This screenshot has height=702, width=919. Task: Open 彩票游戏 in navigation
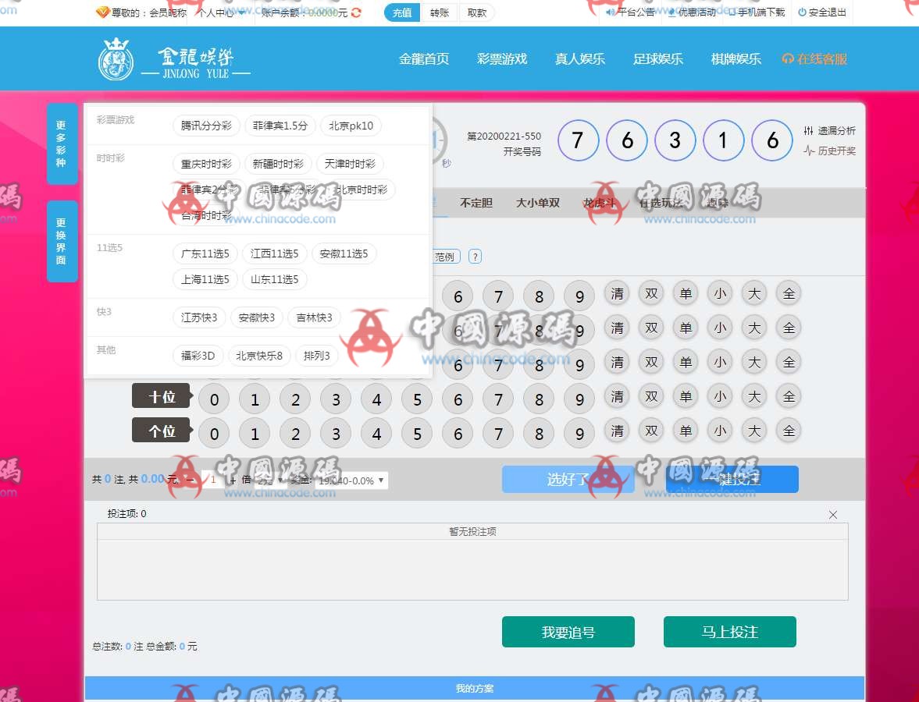[x=502, y=59]
